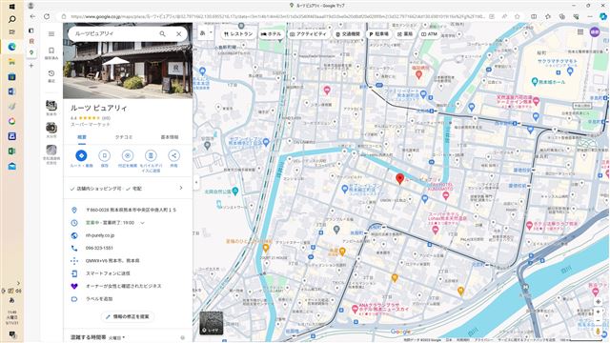610x343 pixels.
Task: Open the nh-purely.co.jp website link
Action: pos(100,235)
